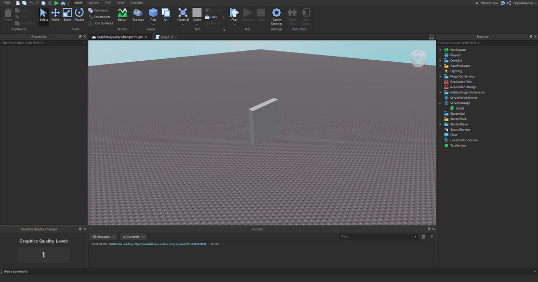Image resolution: width=538 pixels, height=282 pixels.
Task: Open the Output panel three-dot menu
Action: [431, 237]
